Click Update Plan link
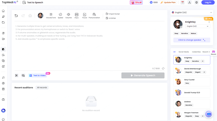 (x=168, y=2)
